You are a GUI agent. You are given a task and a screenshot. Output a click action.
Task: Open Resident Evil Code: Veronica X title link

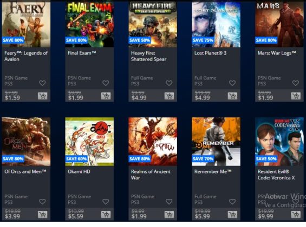point(276,175)
